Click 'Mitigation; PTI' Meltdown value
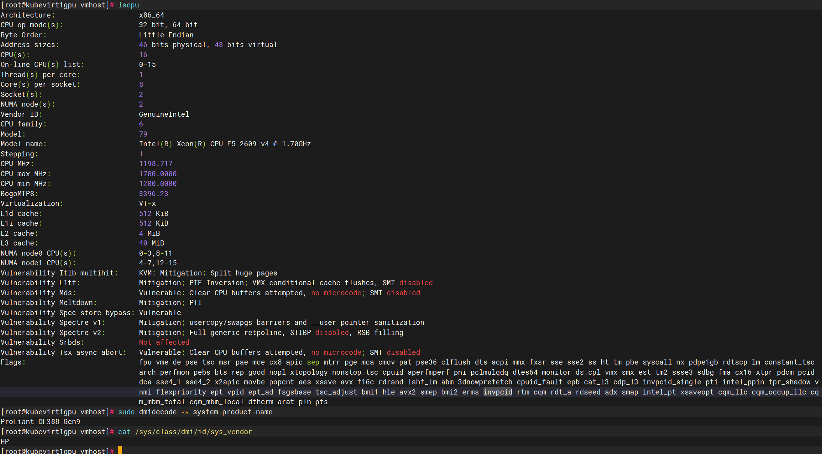 click(170, 303)
